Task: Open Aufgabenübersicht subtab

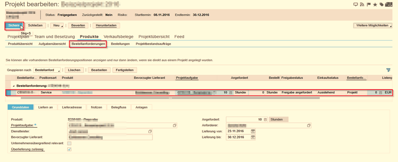Action: [x=52, y=44]
